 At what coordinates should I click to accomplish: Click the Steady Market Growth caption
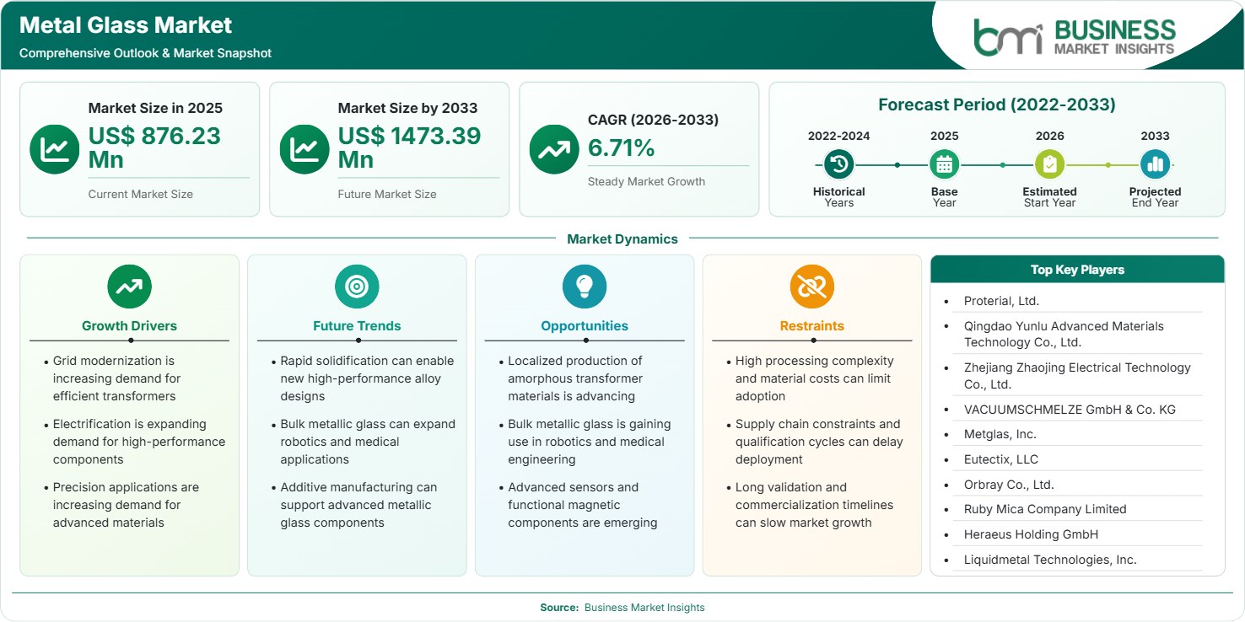pos(646,181)
